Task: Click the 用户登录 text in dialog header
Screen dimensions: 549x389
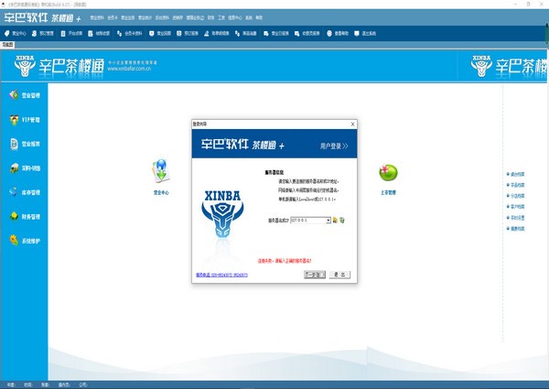Action: [334, 146]
